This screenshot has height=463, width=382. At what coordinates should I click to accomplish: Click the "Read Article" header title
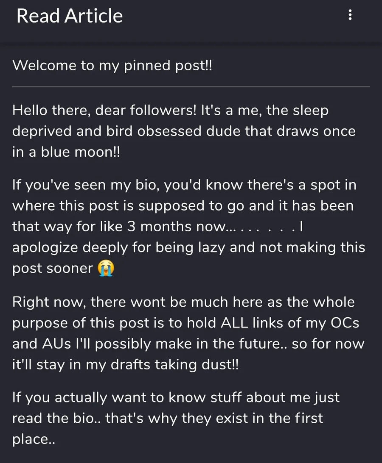tap(70, 16)
